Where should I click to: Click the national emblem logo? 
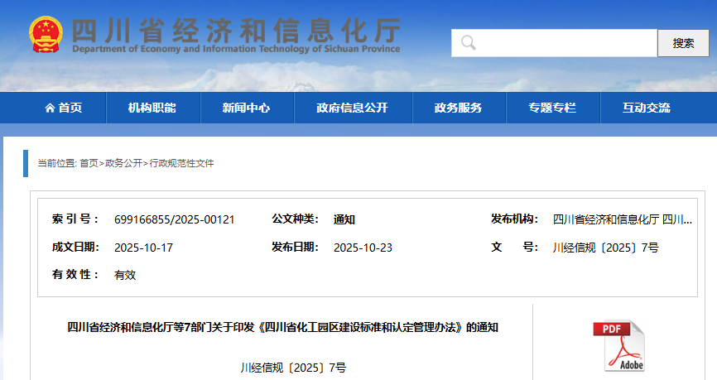(46, 36)
